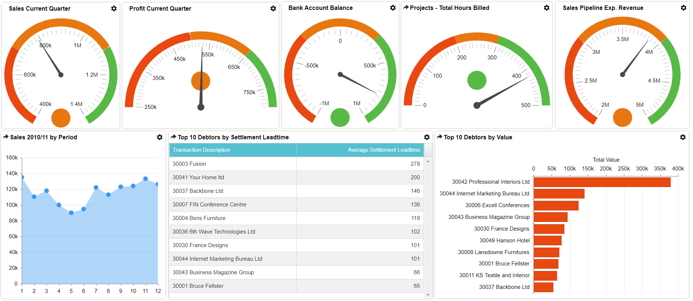Click period 11 data point on sales chart
Screen dimensions: 693x301
146,179
